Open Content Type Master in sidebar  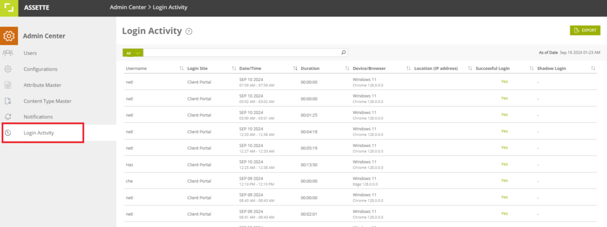pyautogui.click(x=47, y=101)
